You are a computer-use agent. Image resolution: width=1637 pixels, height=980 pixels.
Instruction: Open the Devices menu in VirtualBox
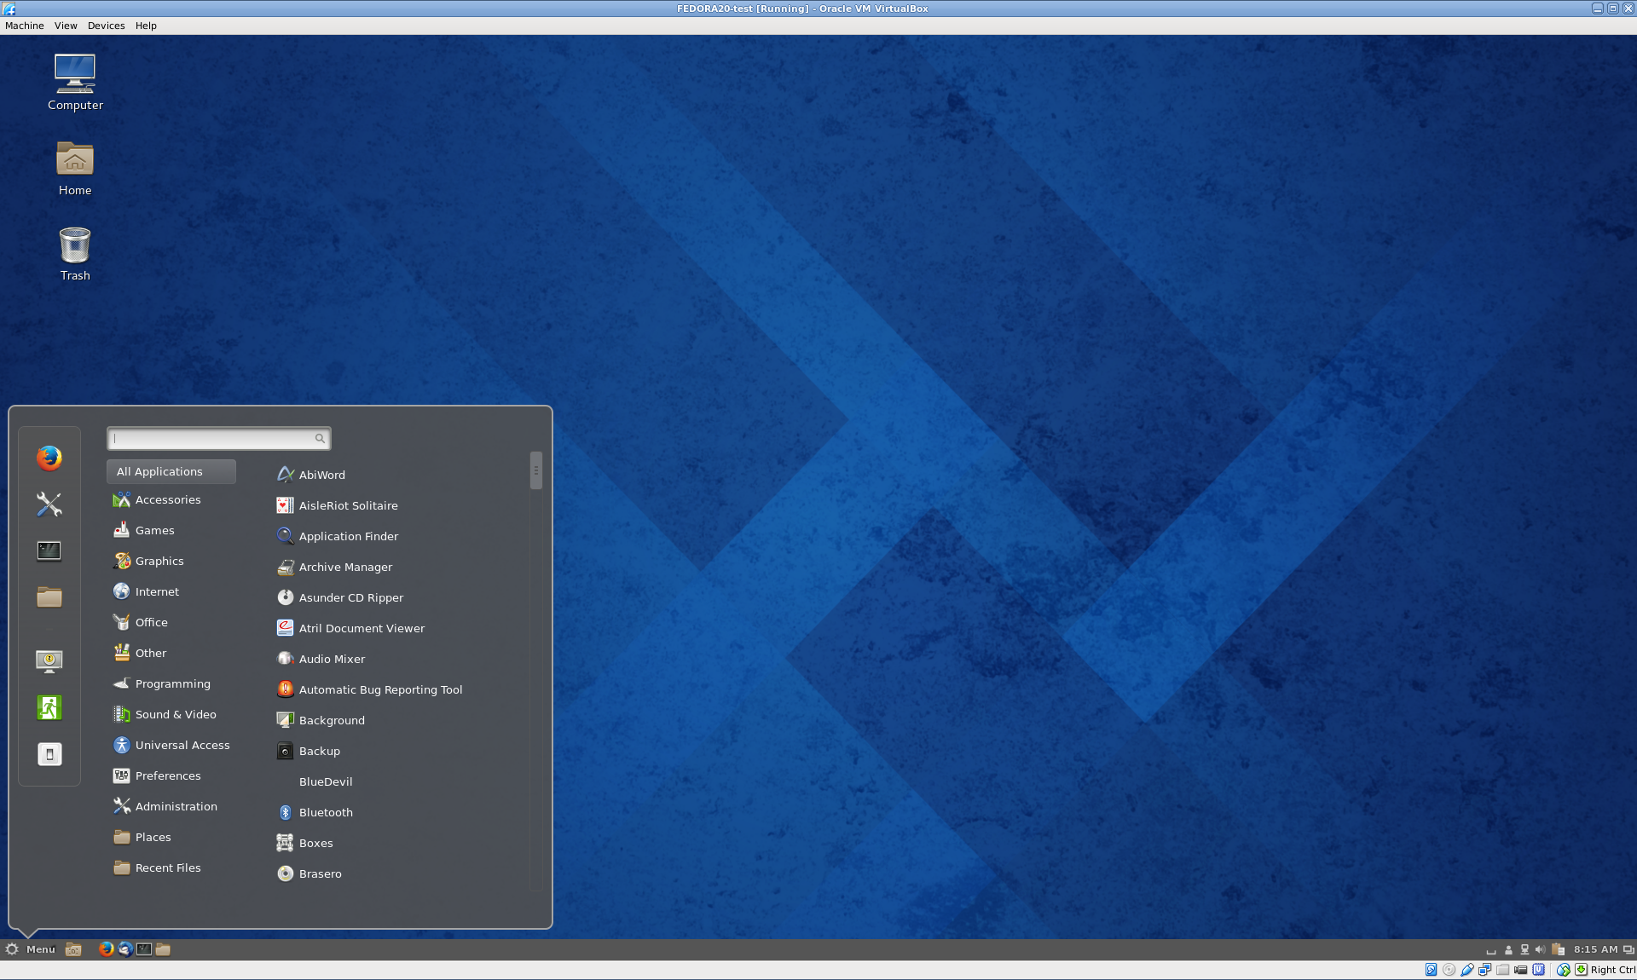coord(106,26)
